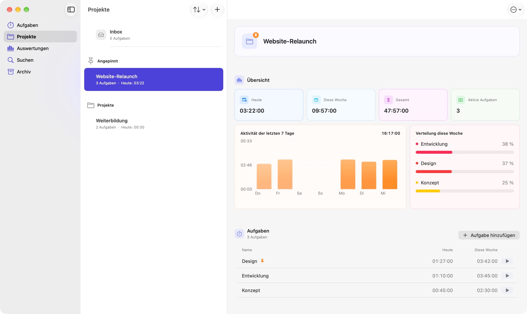Image resolution: width=527 pixels, height=314 pixels.
Task: Click Aufgabe hinzufügen button
Action: tap(489, 235)
